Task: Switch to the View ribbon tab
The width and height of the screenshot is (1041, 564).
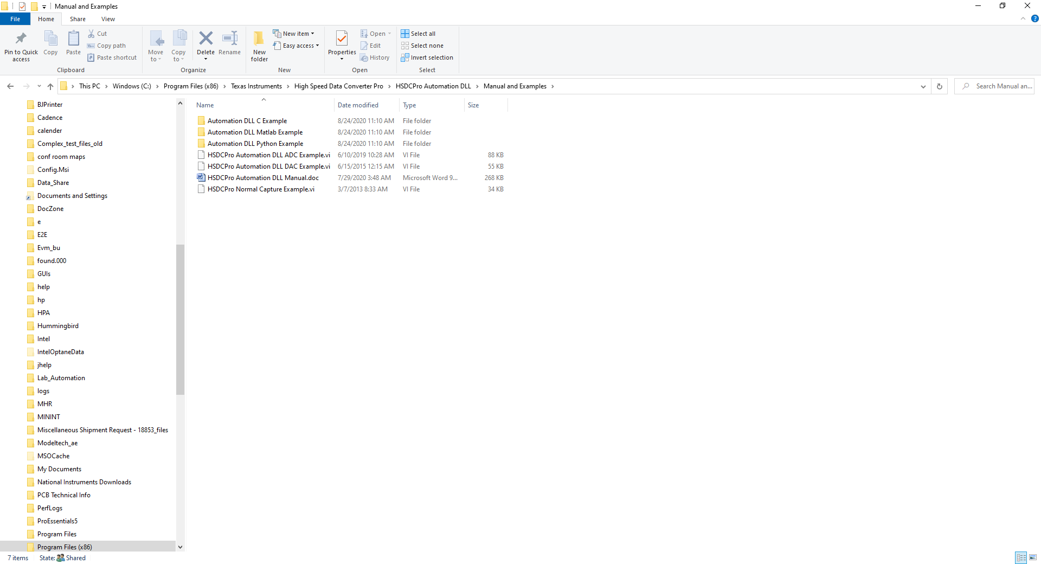Action: (x=108, y=19)
